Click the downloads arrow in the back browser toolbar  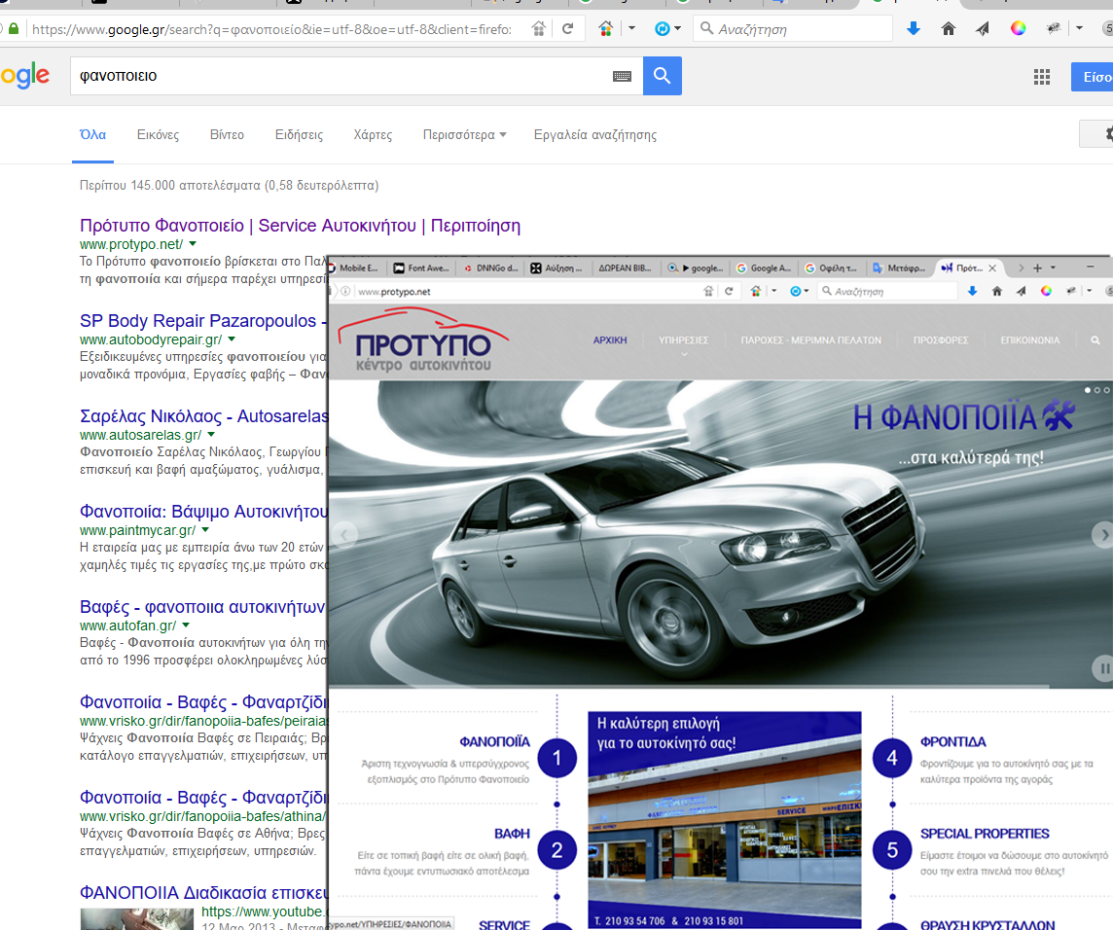point(913,29)
